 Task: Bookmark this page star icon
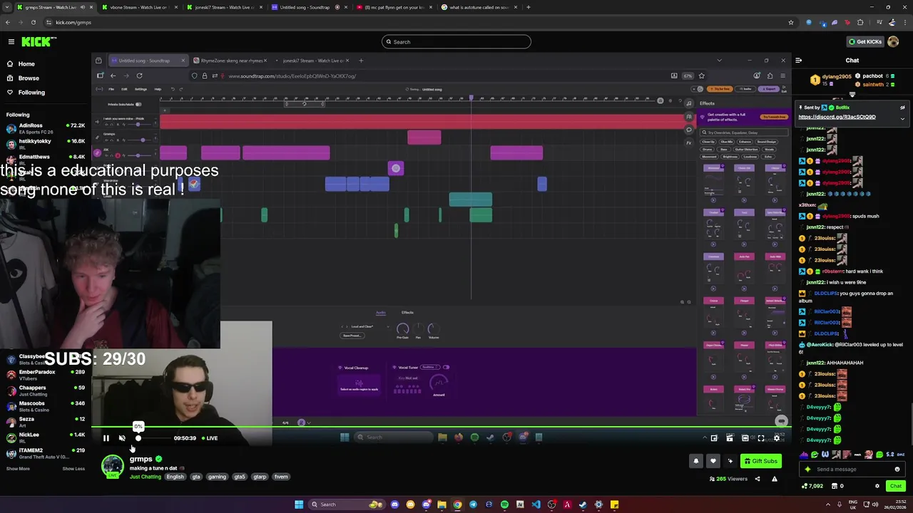tap(791, 22)
